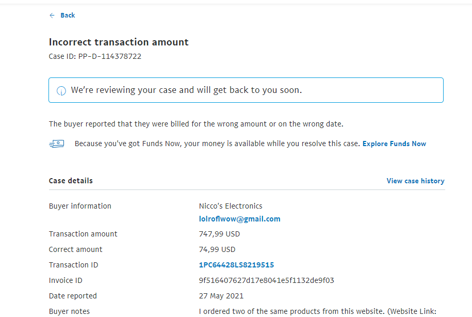Click the Back link text
This screenshot has height=317, width=472.
[68, 15]
